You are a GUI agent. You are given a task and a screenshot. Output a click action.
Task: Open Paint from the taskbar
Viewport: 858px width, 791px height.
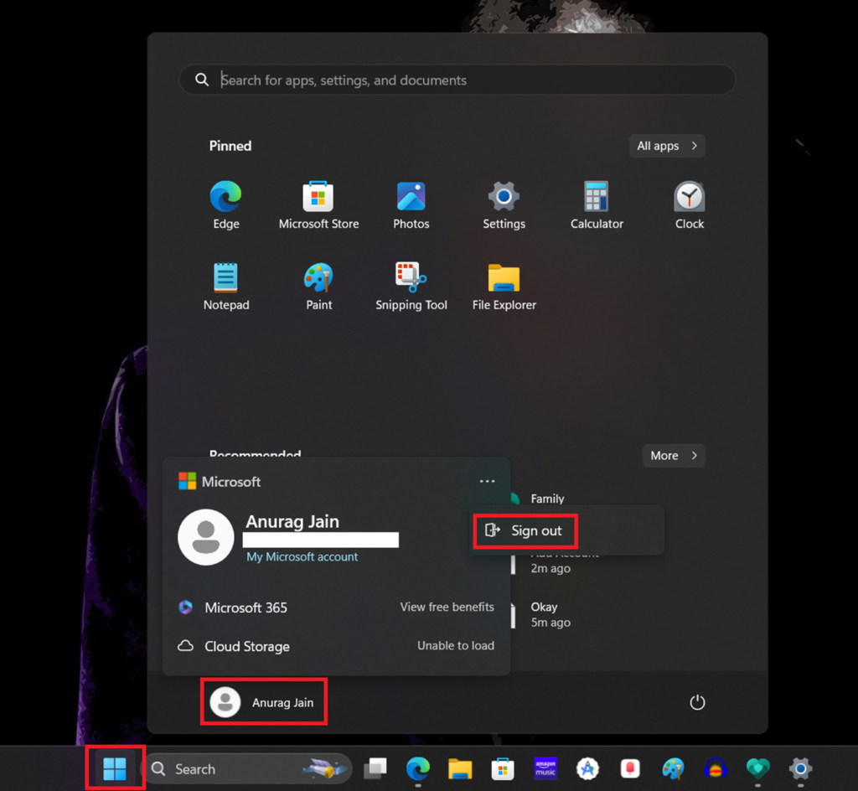click(x=673, y=768)
